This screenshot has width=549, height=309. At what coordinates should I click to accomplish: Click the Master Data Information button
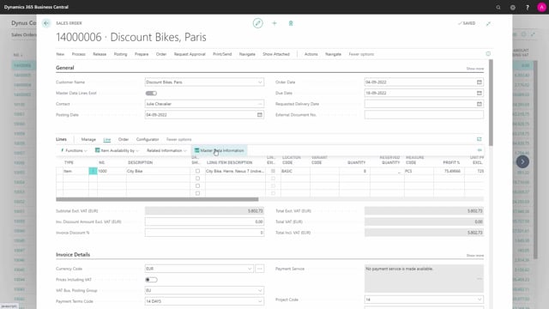[x=220, y=150]
